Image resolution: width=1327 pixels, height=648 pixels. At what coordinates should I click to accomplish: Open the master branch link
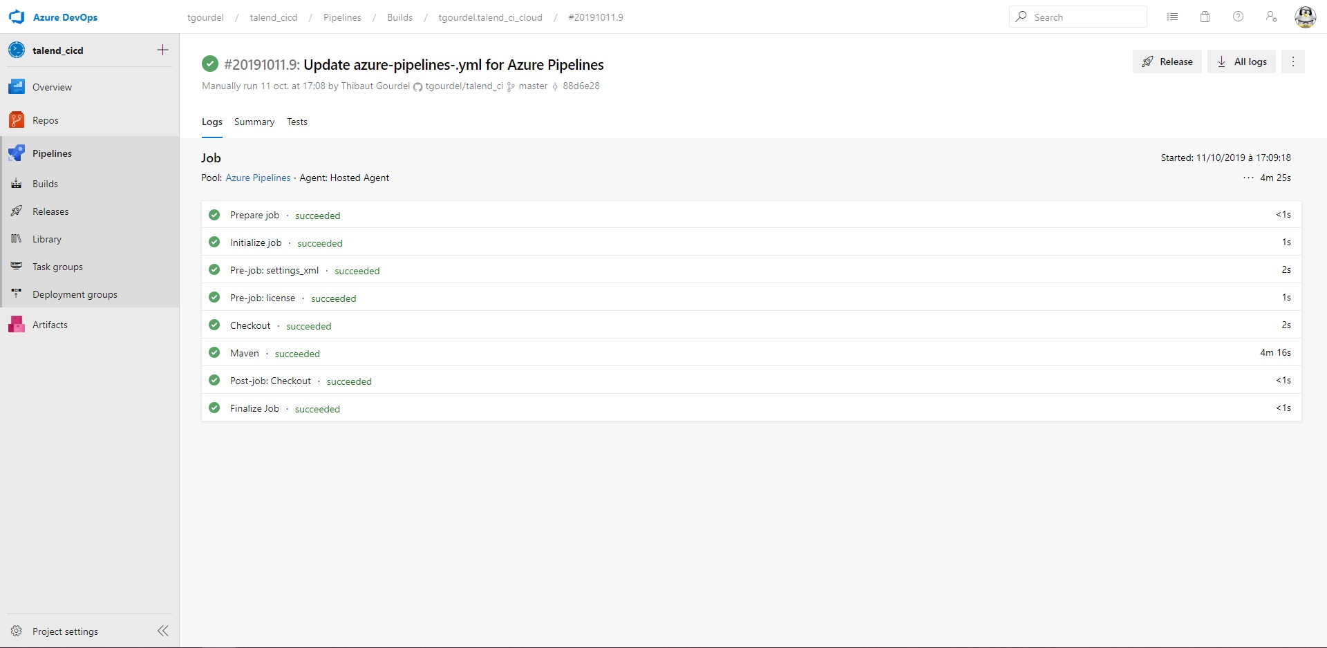click(x=533, y=86)
